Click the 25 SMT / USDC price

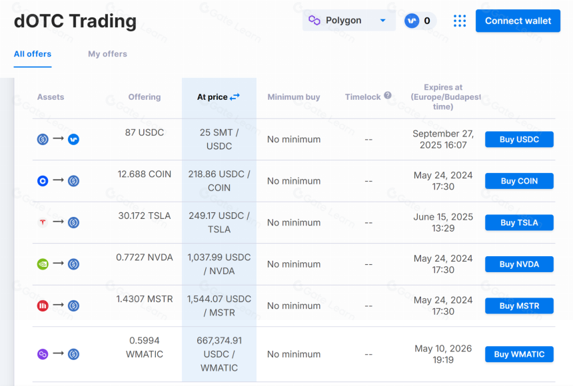(x=219, y=139)
